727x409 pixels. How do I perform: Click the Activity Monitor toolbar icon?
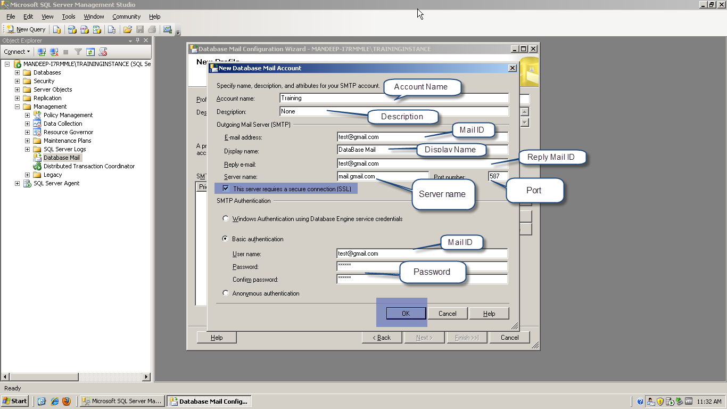tap(168, 29)
